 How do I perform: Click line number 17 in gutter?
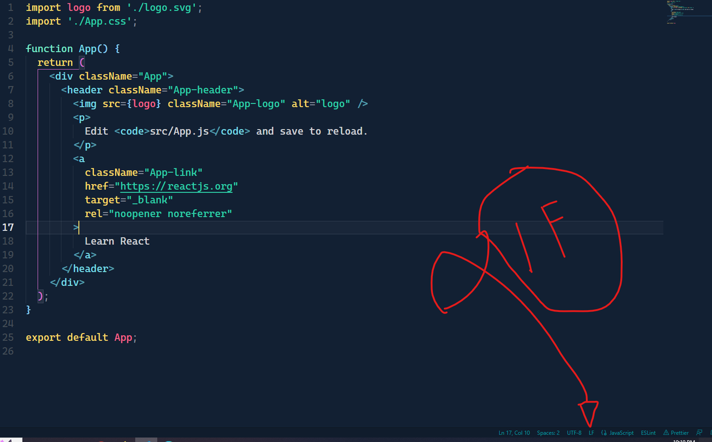click(8, 227)
